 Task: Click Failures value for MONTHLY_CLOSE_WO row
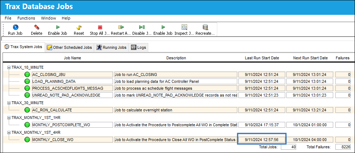(343, 140)
